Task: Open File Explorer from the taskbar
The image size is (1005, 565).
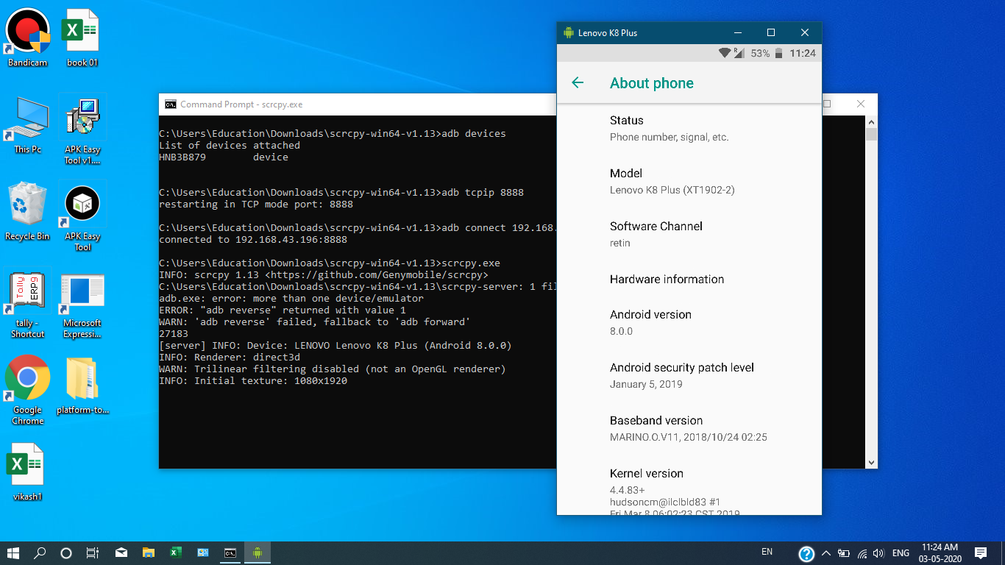Action: click(147, 552)
